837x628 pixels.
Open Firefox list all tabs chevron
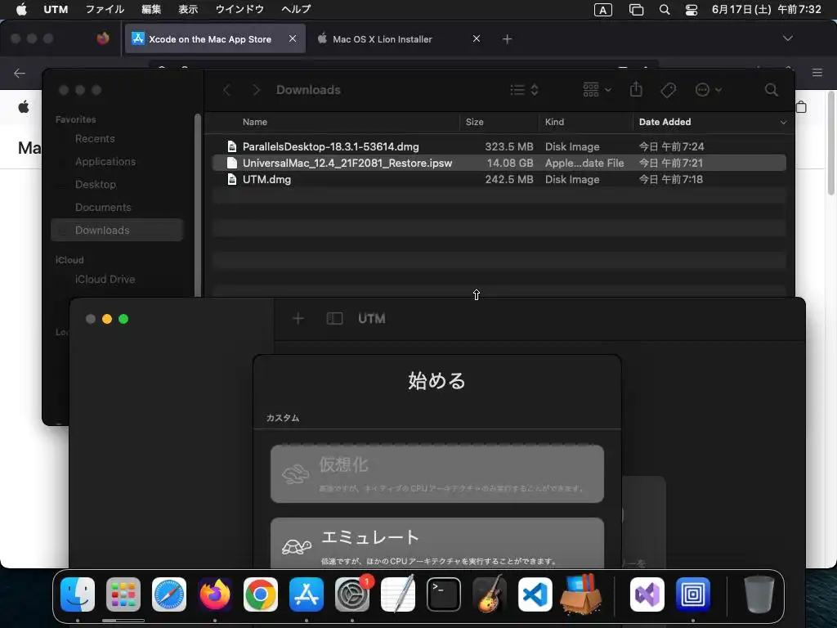pos(787,38)
